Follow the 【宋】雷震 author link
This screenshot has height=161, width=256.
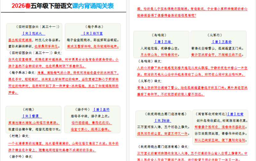point(32,116)
